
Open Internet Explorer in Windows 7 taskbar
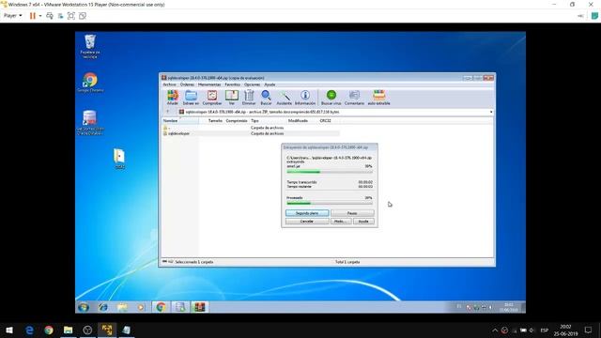tap(103, 307)
